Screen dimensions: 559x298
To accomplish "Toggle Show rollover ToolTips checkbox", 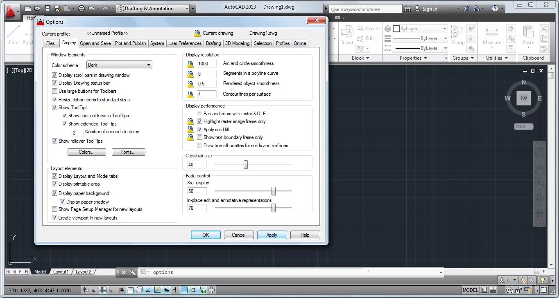I will tap(55, 141).
